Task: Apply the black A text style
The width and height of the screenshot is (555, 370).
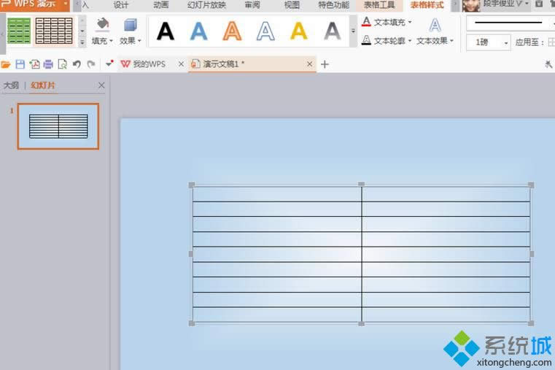Action: click(x=166, y=31)
